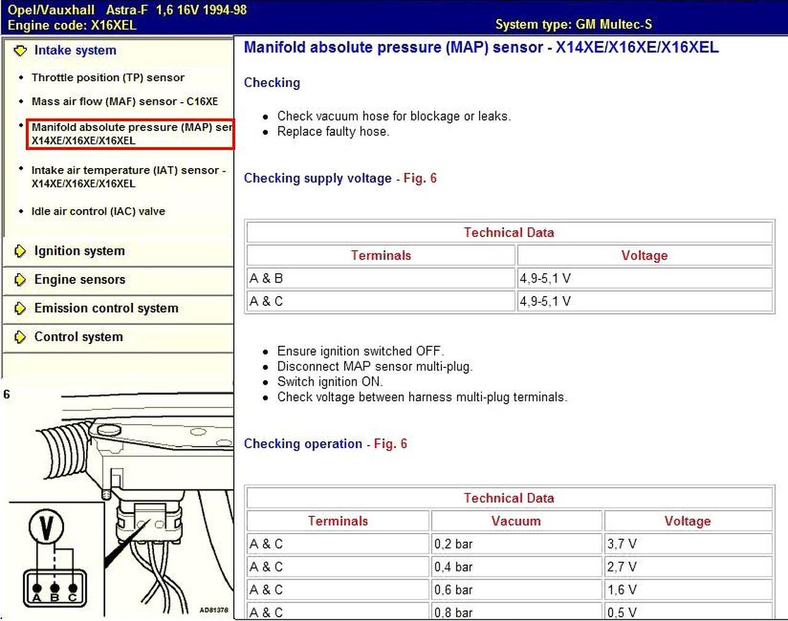Image resolution: width=788 pixels, height=621 pixels.
Task: Open Intake air temperature (IAT) sensor page
Action: (129, 177)
